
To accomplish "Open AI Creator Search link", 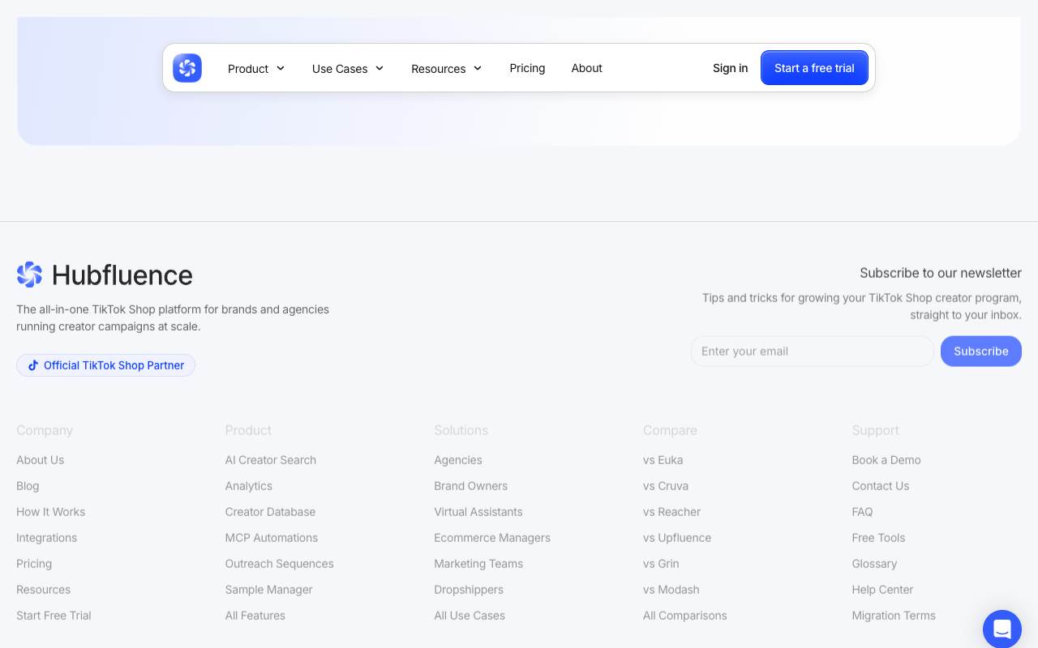I will [x=271, y=460].
